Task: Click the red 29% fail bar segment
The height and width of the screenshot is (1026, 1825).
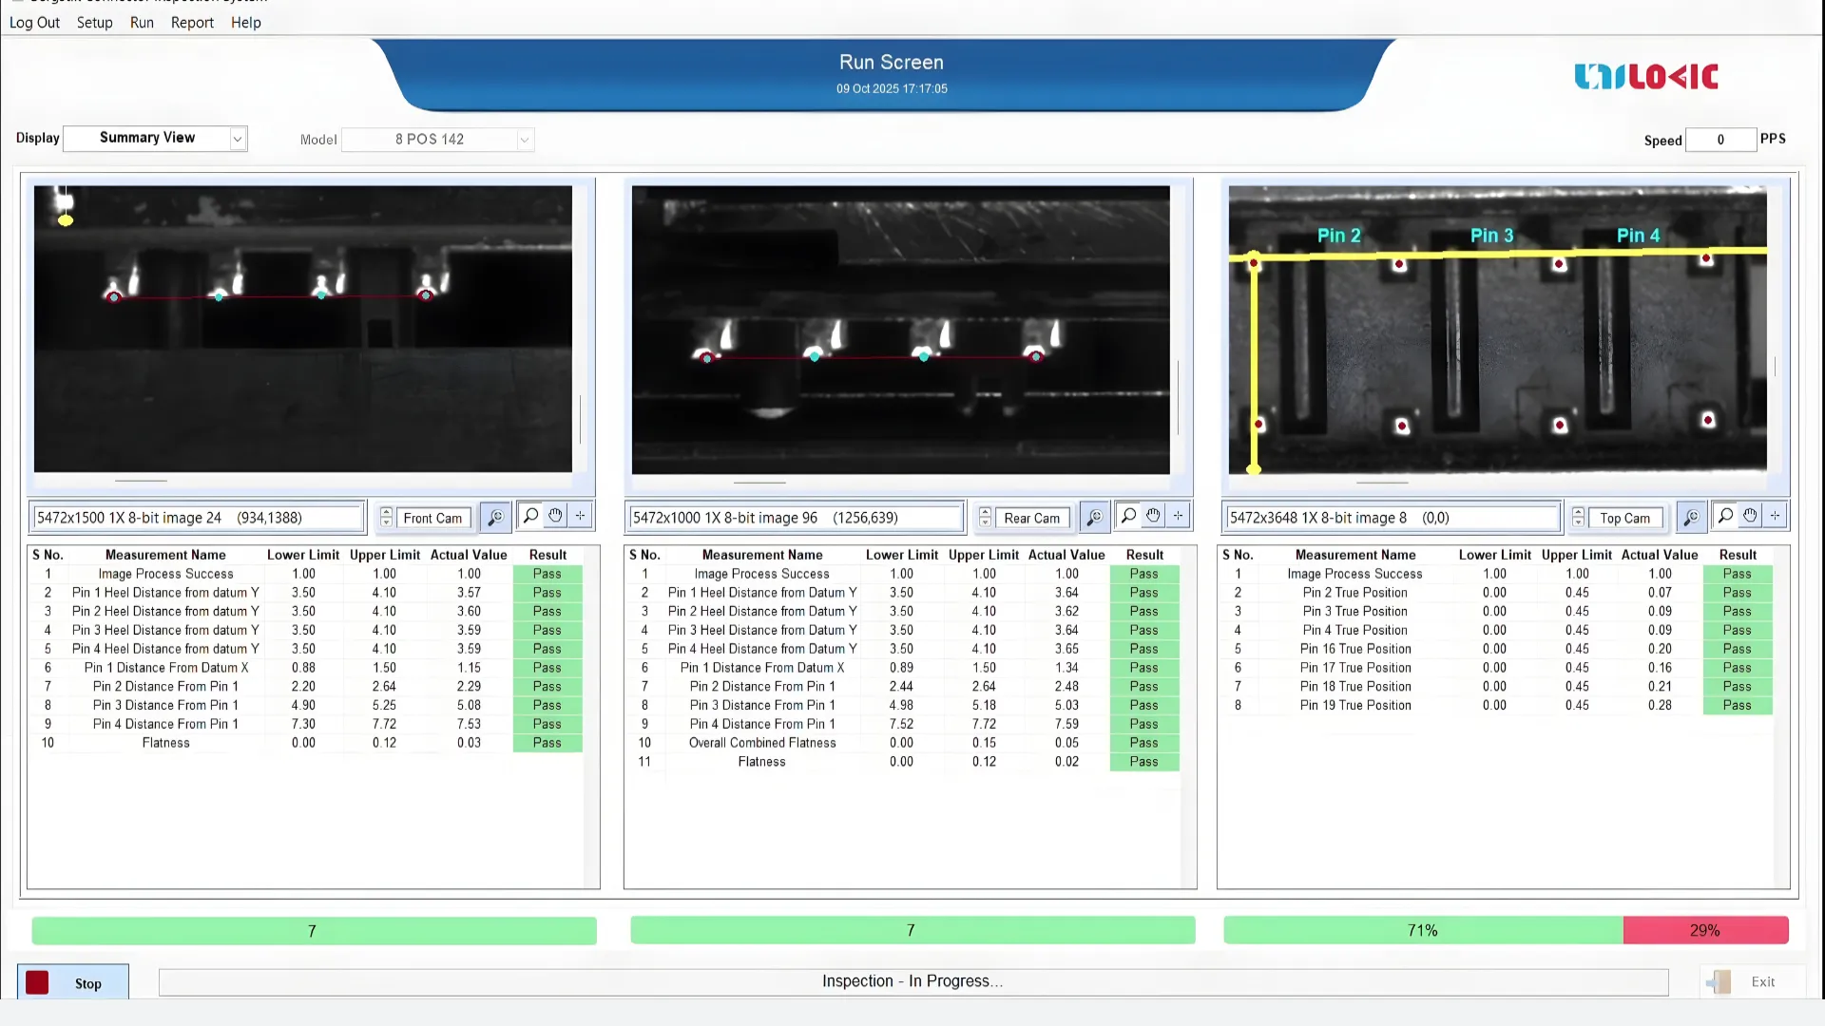Action: tap(1705, 930)
